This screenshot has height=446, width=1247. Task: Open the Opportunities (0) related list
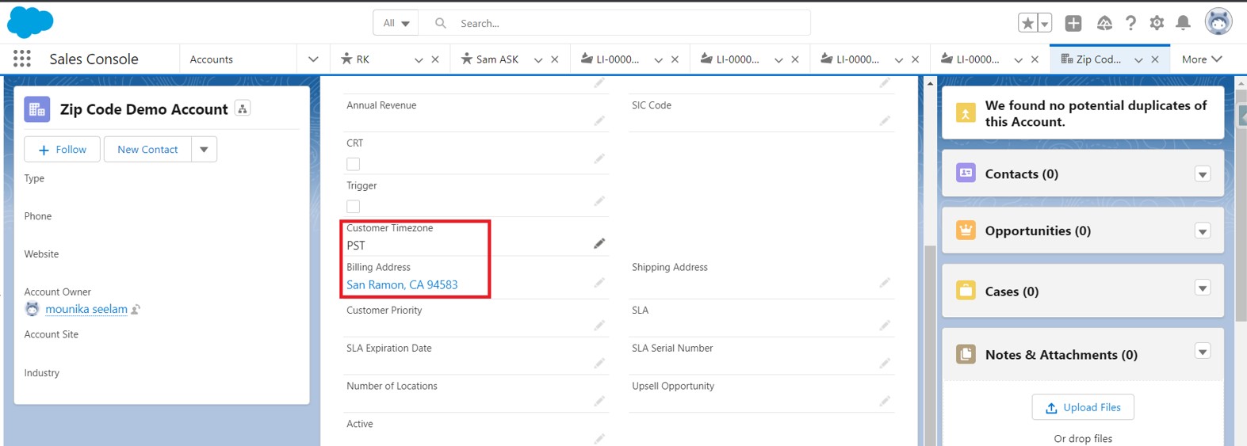point(1038,231)
